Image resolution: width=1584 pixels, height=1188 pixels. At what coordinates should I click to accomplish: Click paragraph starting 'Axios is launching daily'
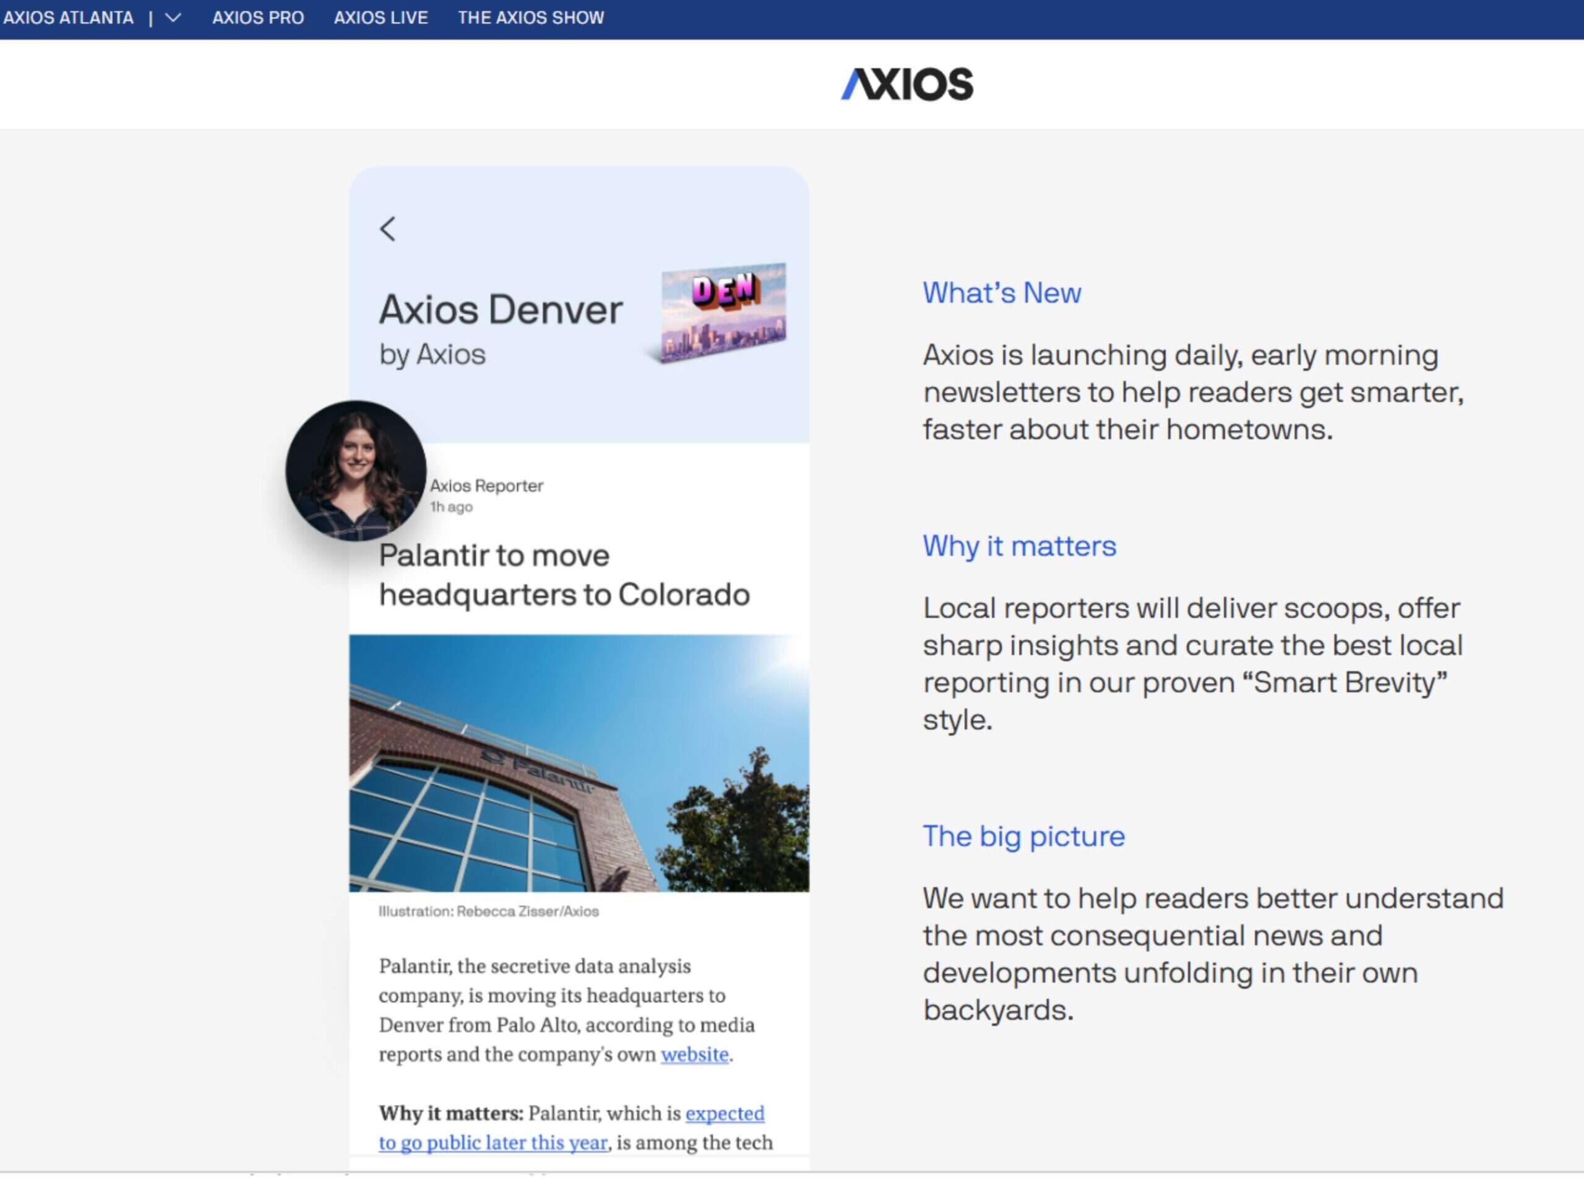point(1194,392)
